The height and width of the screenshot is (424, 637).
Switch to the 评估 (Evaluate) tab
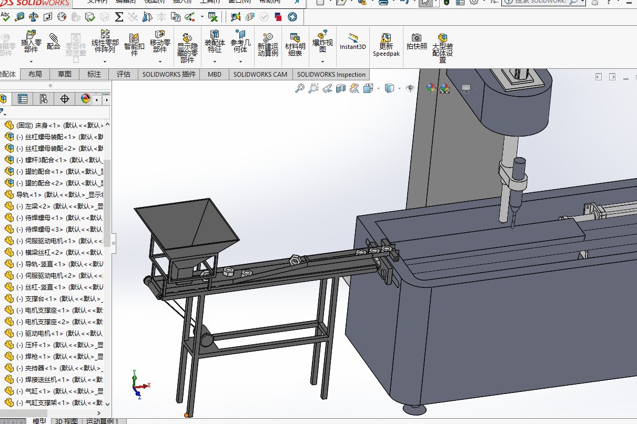click(124, 74)
